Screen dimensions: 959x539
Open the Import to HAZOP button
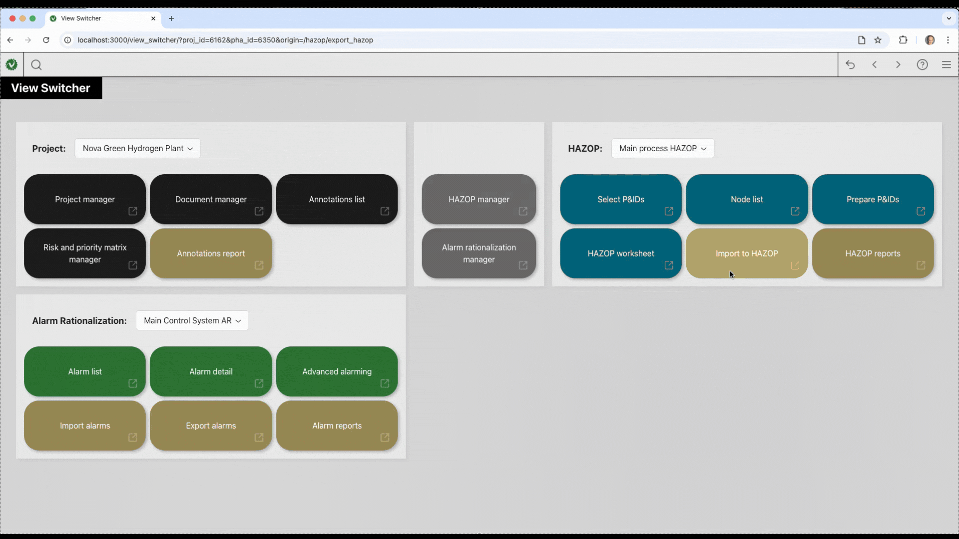[746, 253]
